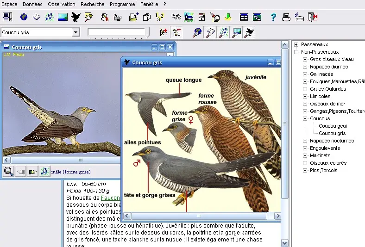
Task: Zoom the photo with the magnifying glass button
Action: tap(8, 172)
